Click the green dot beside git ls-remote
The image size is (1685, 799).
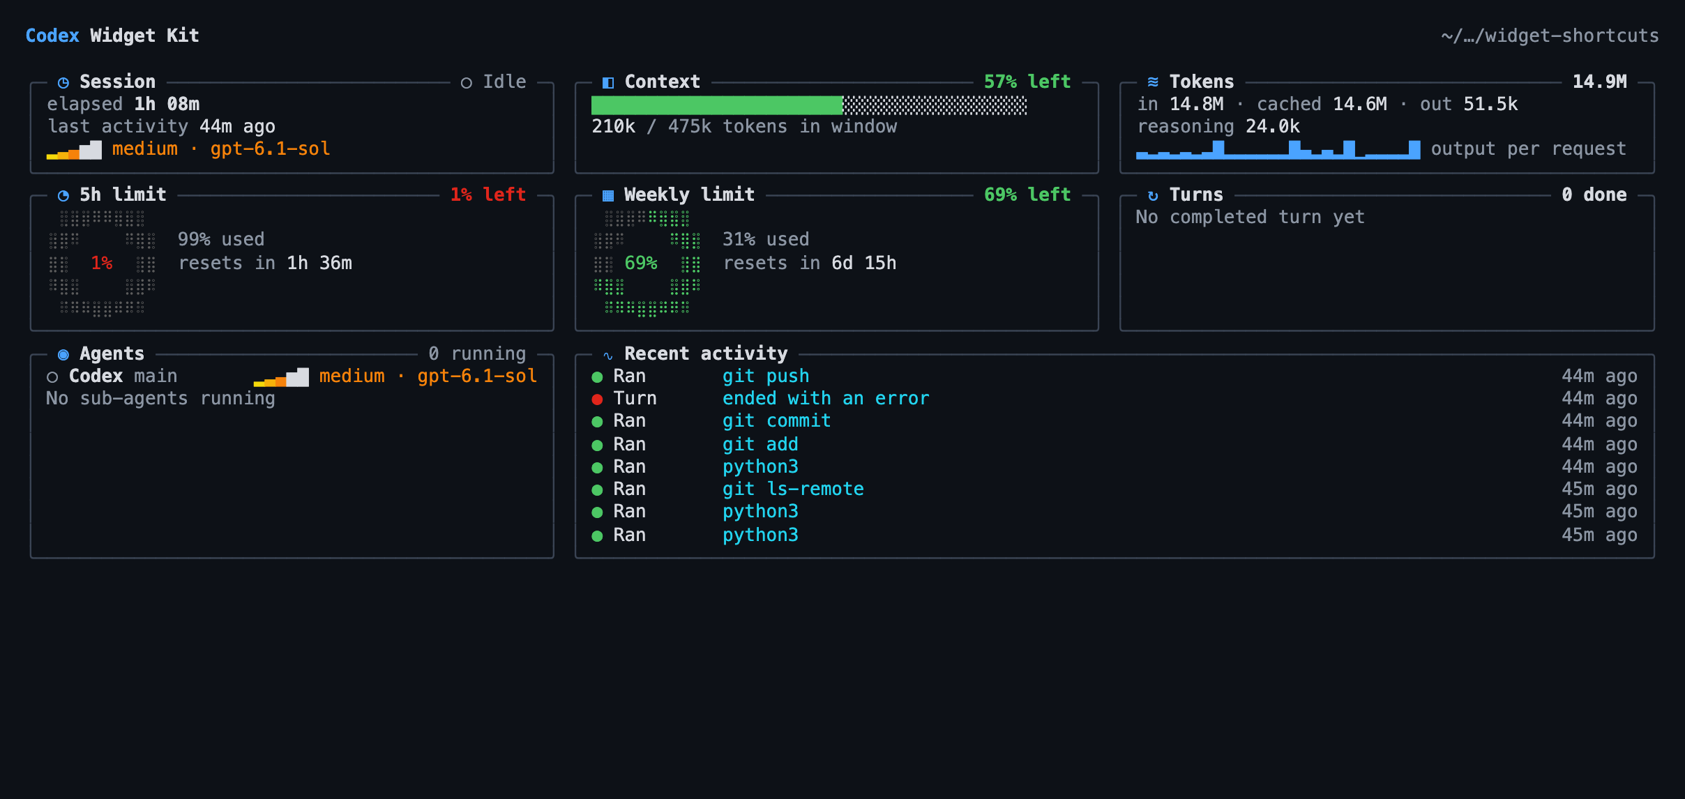[x=597, y=490]
